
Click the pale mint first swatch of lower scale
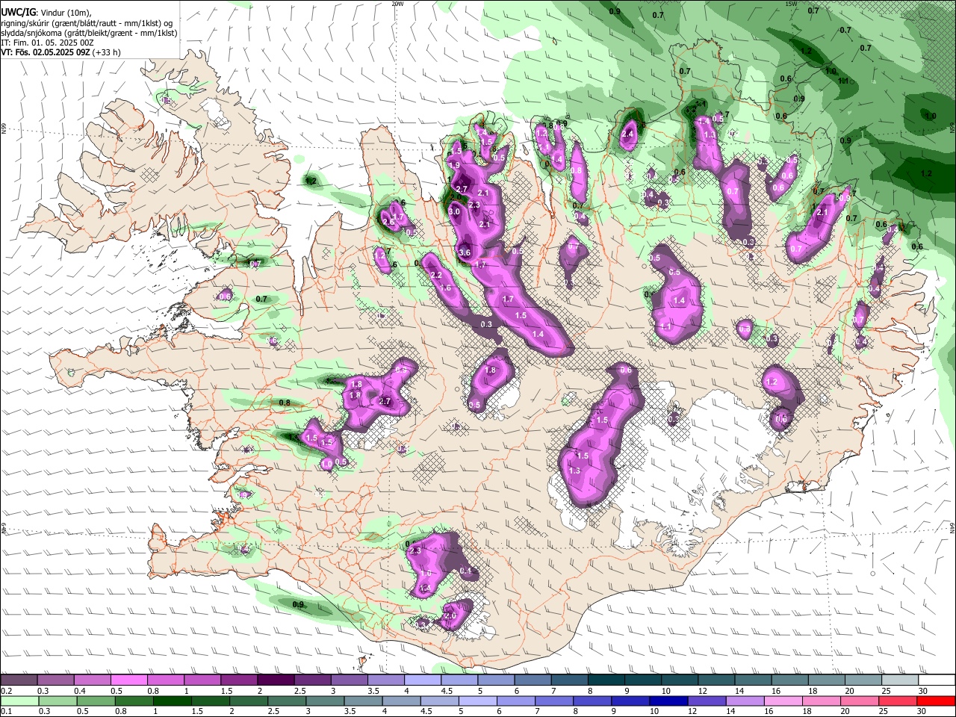pos(19,701)
